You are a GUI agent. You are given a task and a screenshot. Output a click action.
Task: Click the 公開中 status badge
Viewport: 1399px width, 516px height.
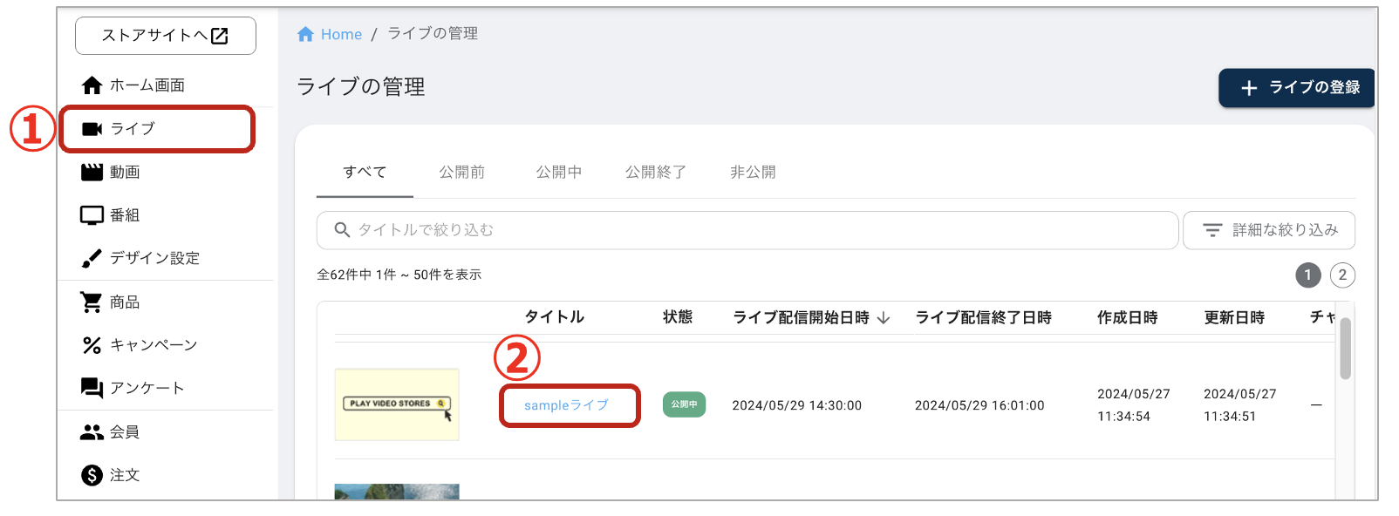(684, 404)
